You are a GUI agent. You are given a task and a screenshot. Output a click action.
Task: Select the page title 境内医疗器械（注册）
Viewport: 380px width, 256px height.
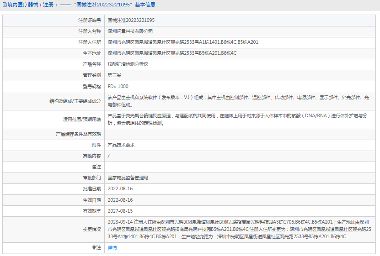point(33,5)
